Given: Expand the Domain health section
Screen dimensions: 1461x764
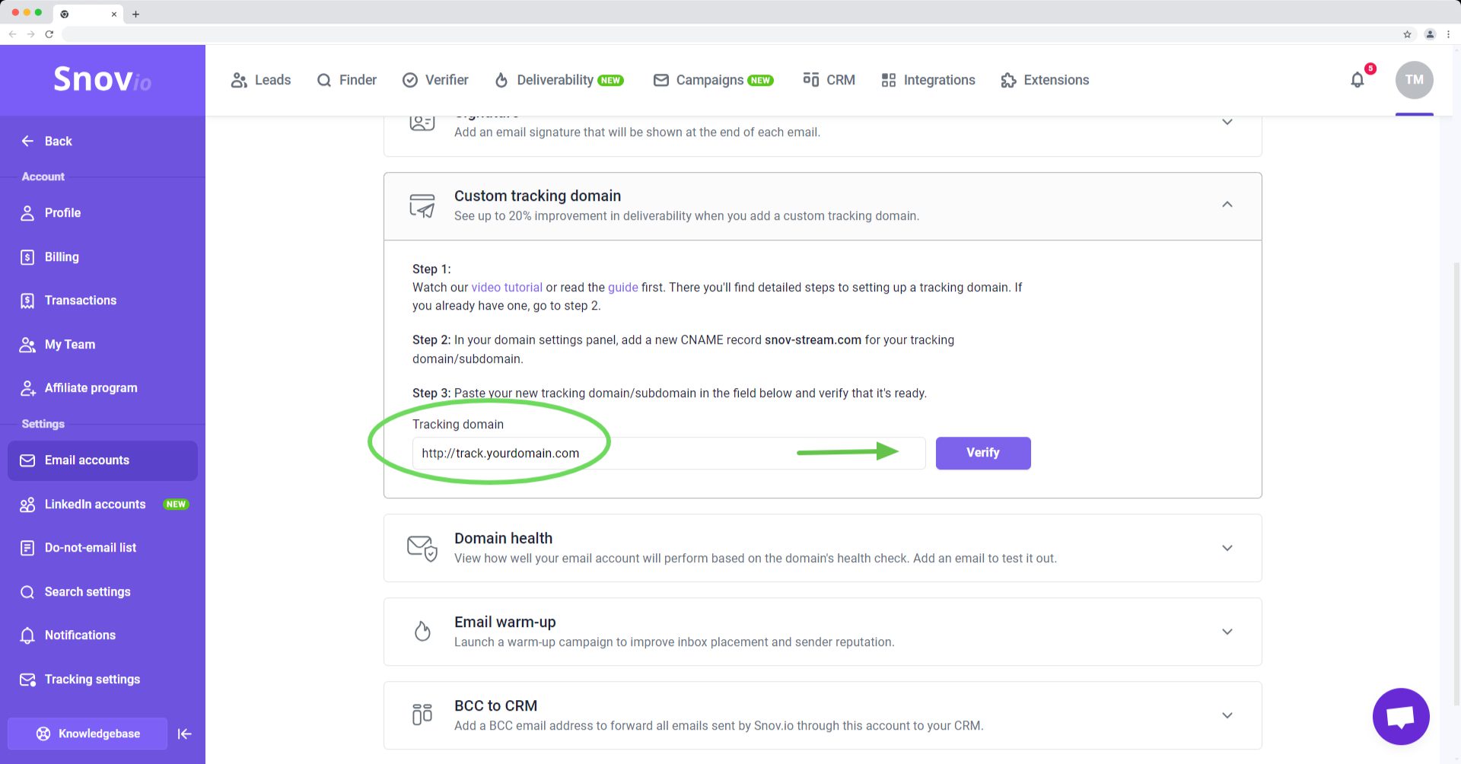Looking at the screenshot, I should (1227, 548).
